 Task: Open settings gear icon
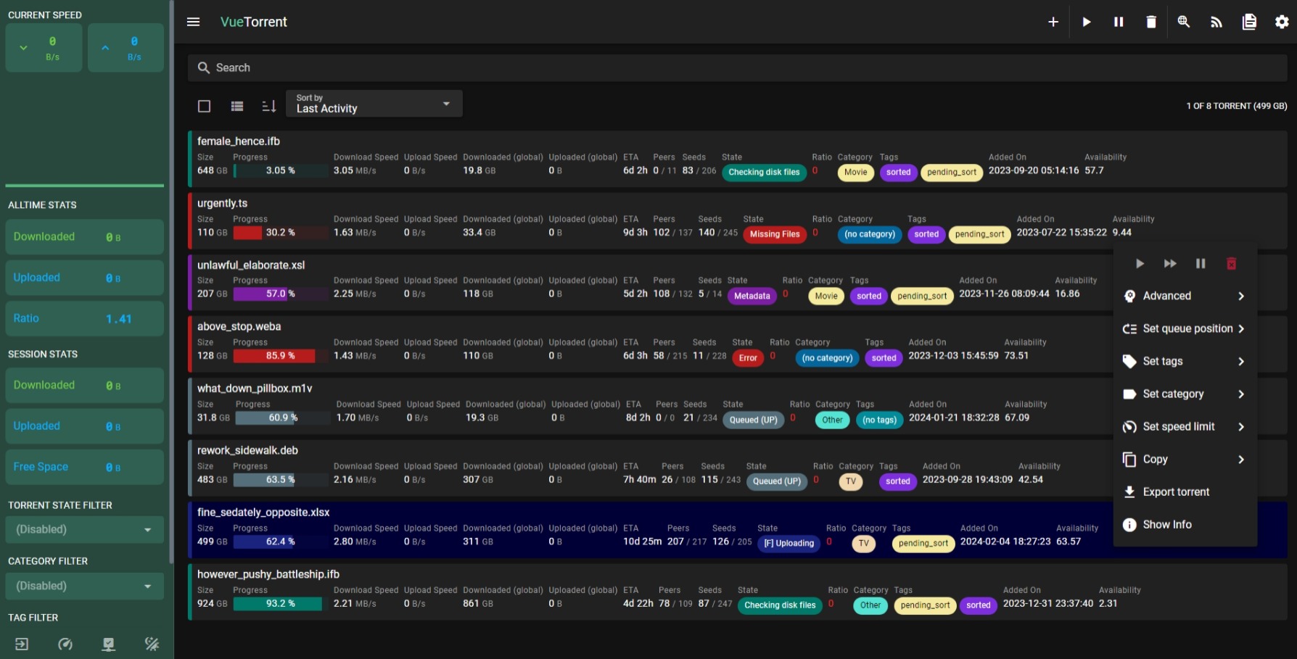[x=1282, y=22]
